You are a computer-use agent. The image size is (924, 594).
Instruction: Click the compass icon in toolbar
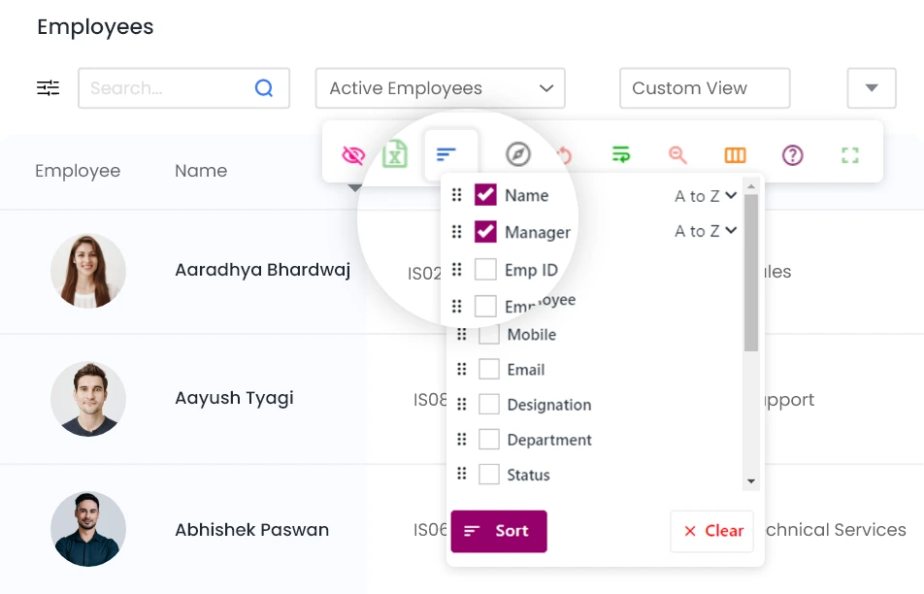coord(518,155)
